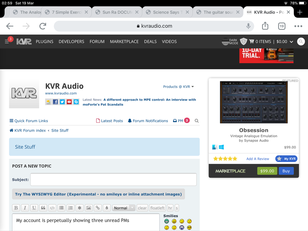Click the s strikethrough button
Viewport: 308px width, 231px height.
177,208
